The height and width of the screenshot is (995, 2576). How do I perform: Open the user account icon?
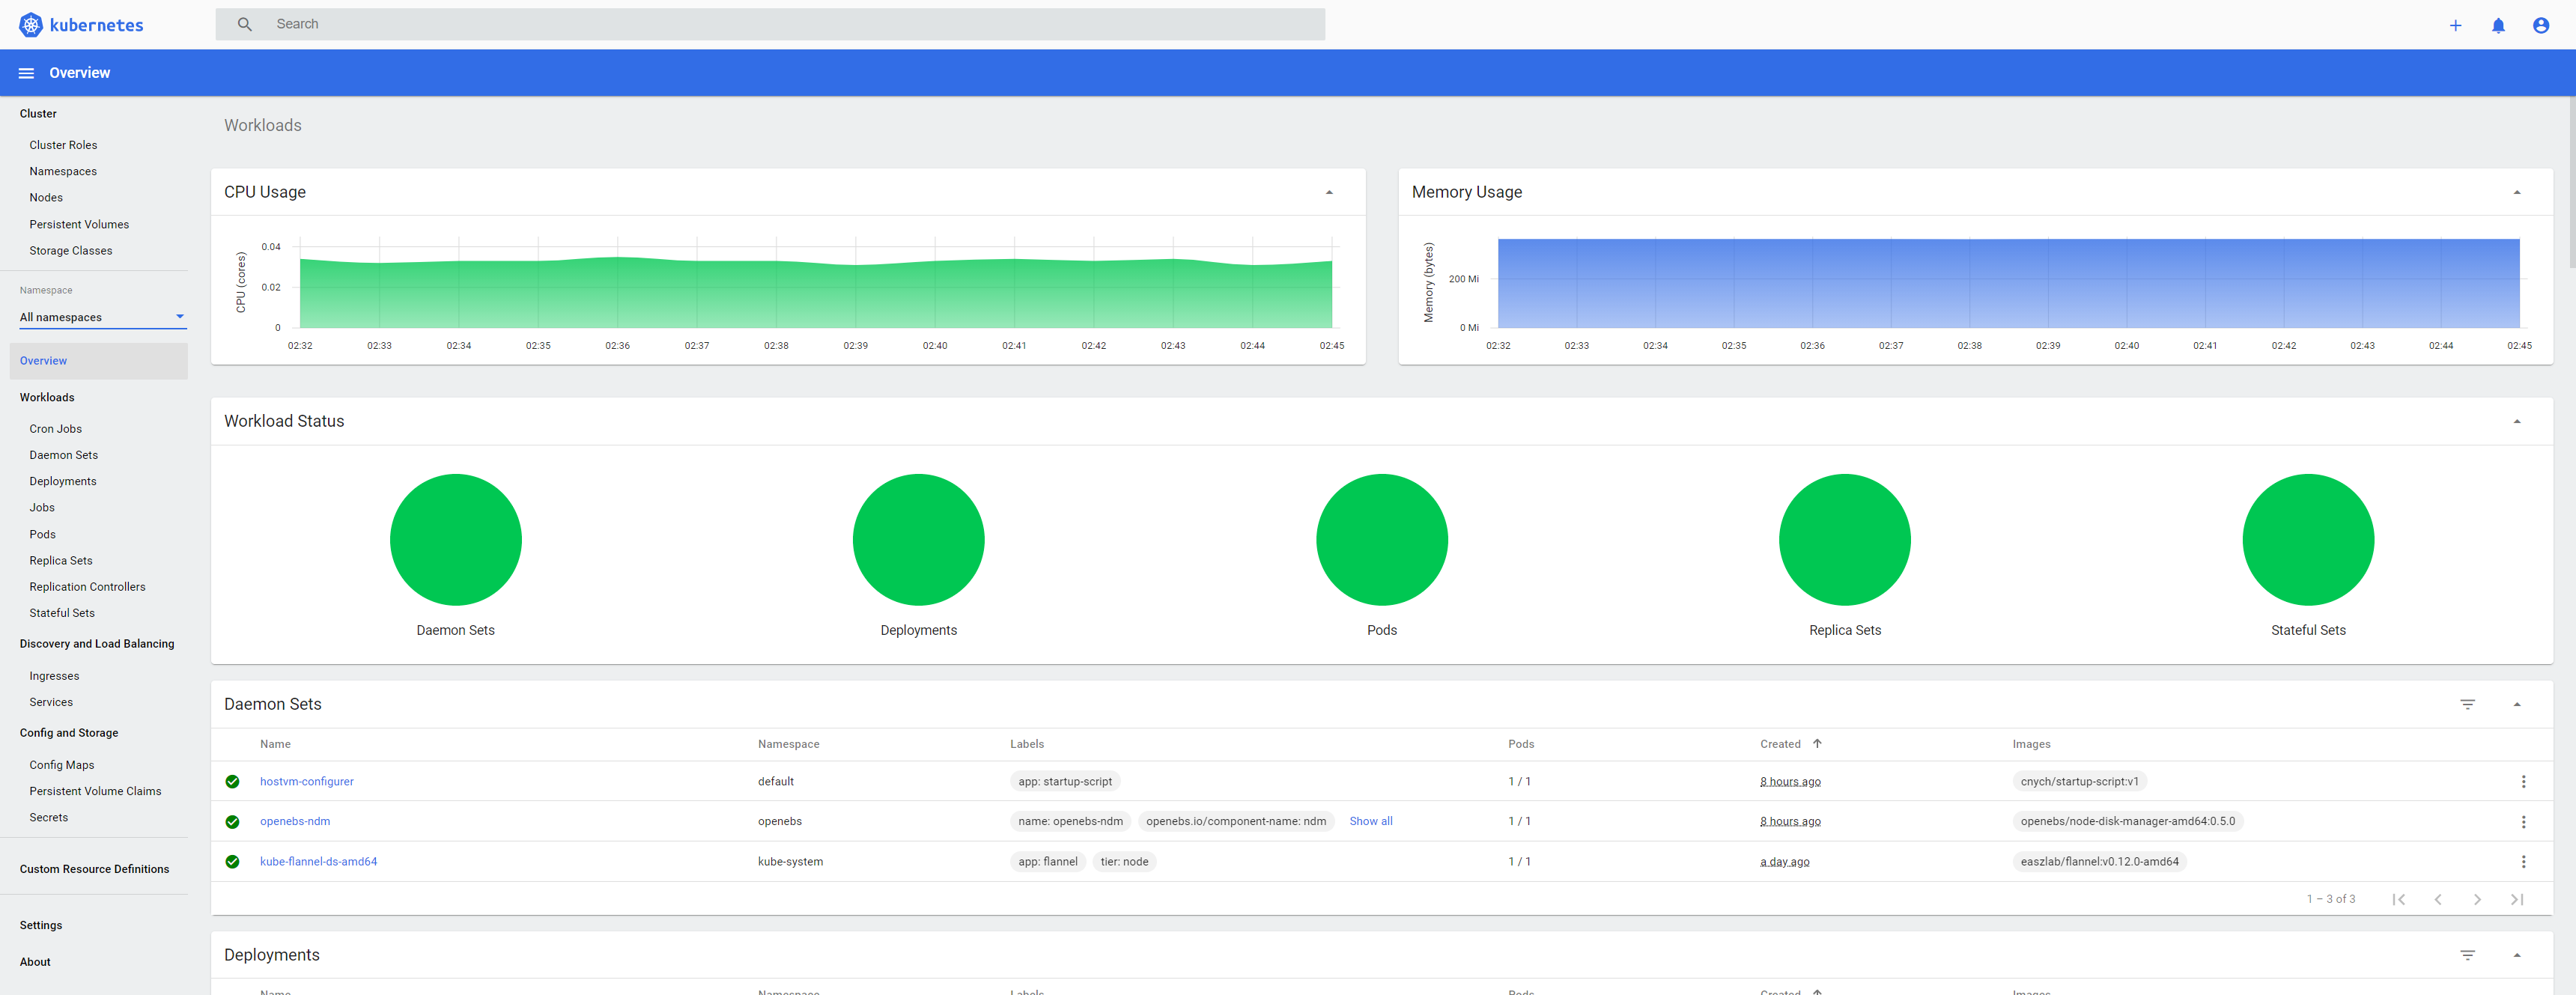point(2540,25)
